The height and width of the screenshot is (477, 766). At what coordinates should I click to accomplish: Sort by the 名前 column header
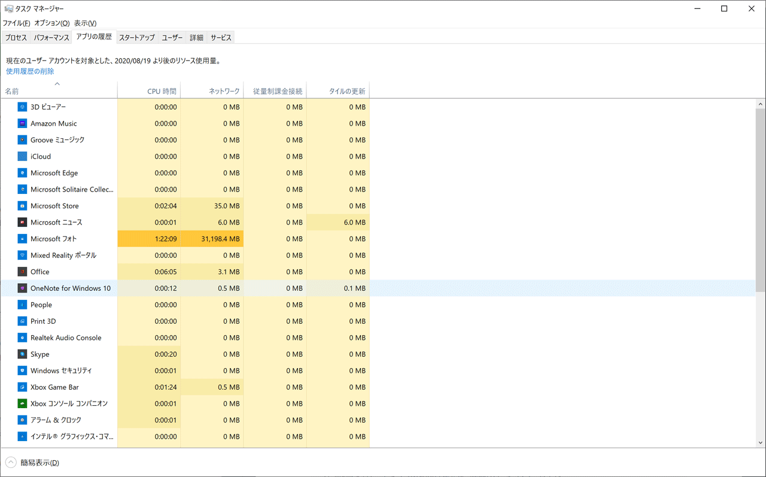pos(59,90)
